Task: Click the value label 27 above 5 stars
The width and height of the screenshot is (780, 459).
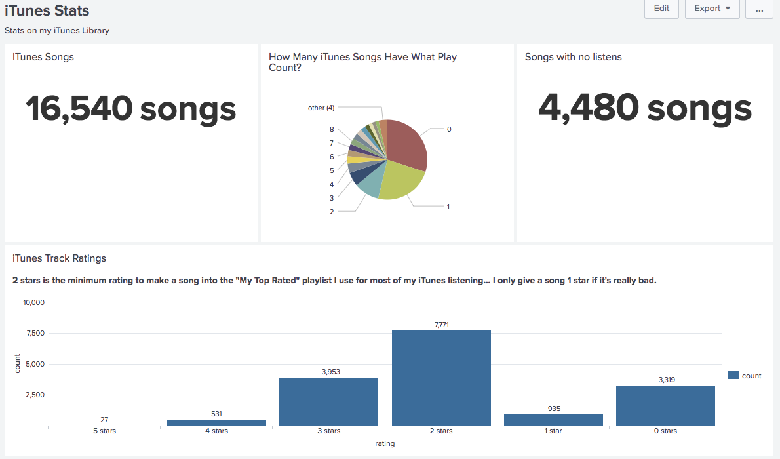Action: tap(104, 420)
